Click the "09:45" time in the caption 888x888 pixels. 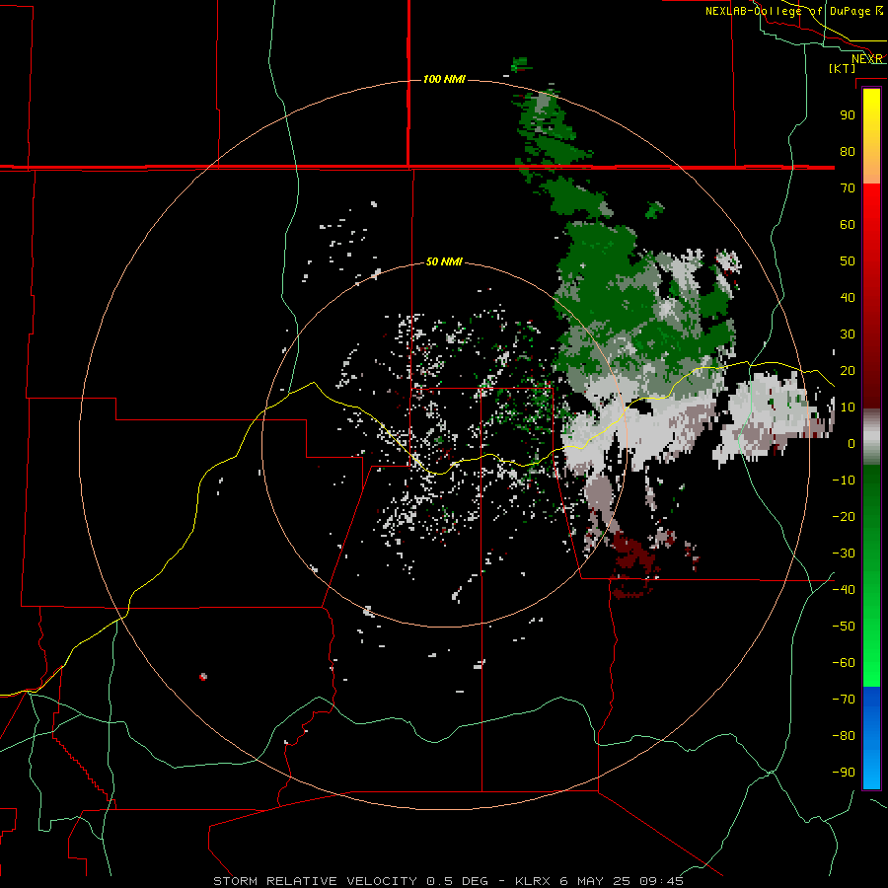(661, 881)
